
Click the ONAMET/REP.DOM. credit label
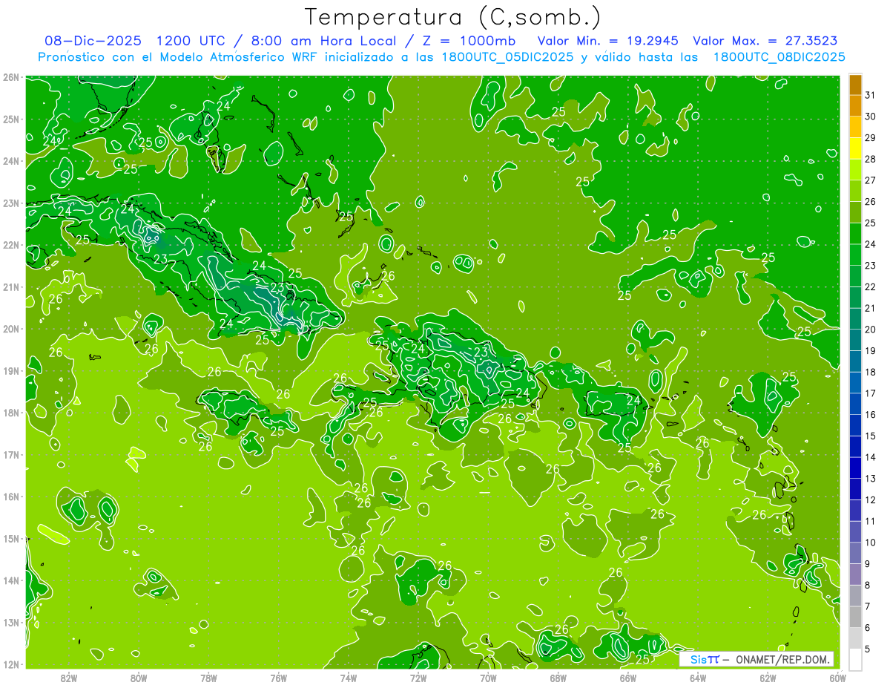[784, 659]
